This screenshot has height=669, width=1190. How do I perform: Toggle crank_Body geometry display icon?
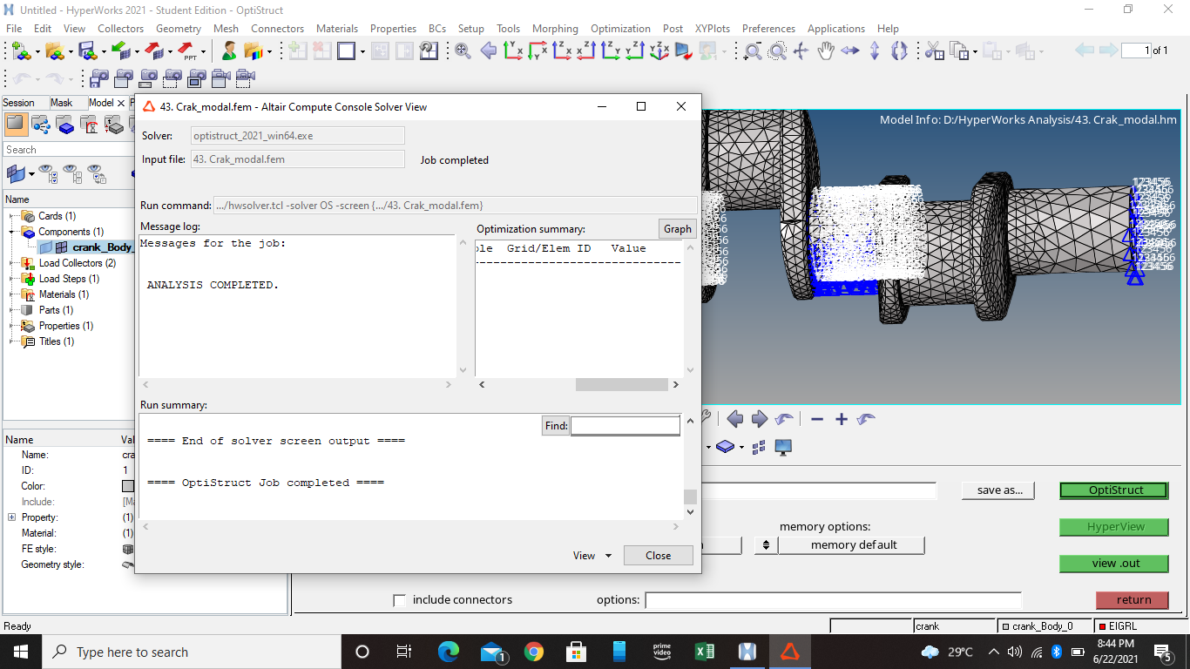pyautogui.click(x=46, y=247)
